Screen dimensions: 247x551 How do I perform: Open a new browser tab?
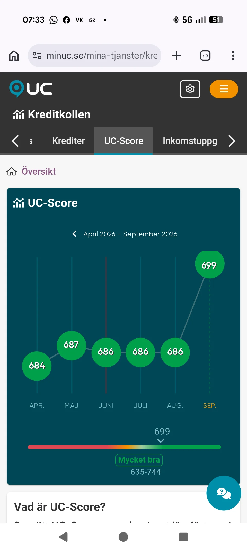click(177, 56)
